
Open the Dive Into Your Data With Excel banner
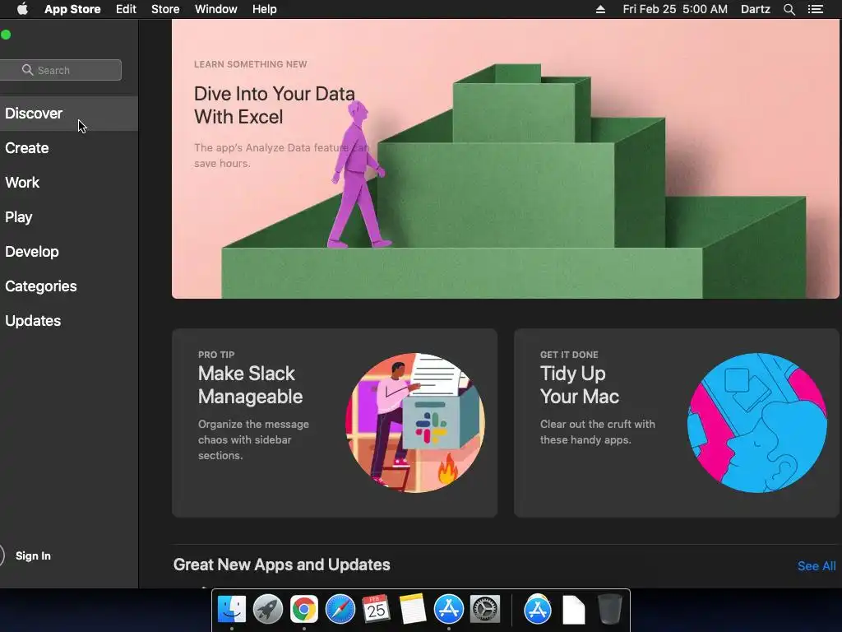[505, 159]
